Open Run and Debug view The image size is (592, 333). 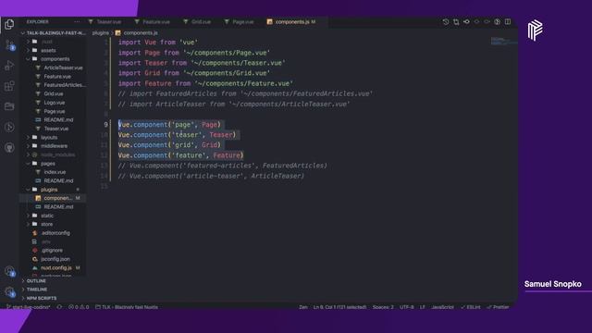[x=9, y=66]
